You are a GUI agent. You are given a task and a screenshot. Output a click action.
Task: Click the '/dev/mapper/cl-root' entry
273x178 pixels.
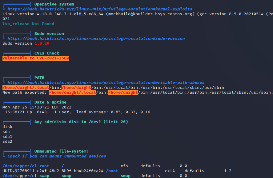(26, 166)
